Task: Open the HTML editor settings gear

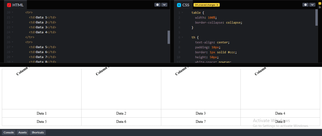Action: (x=158, y=5)
